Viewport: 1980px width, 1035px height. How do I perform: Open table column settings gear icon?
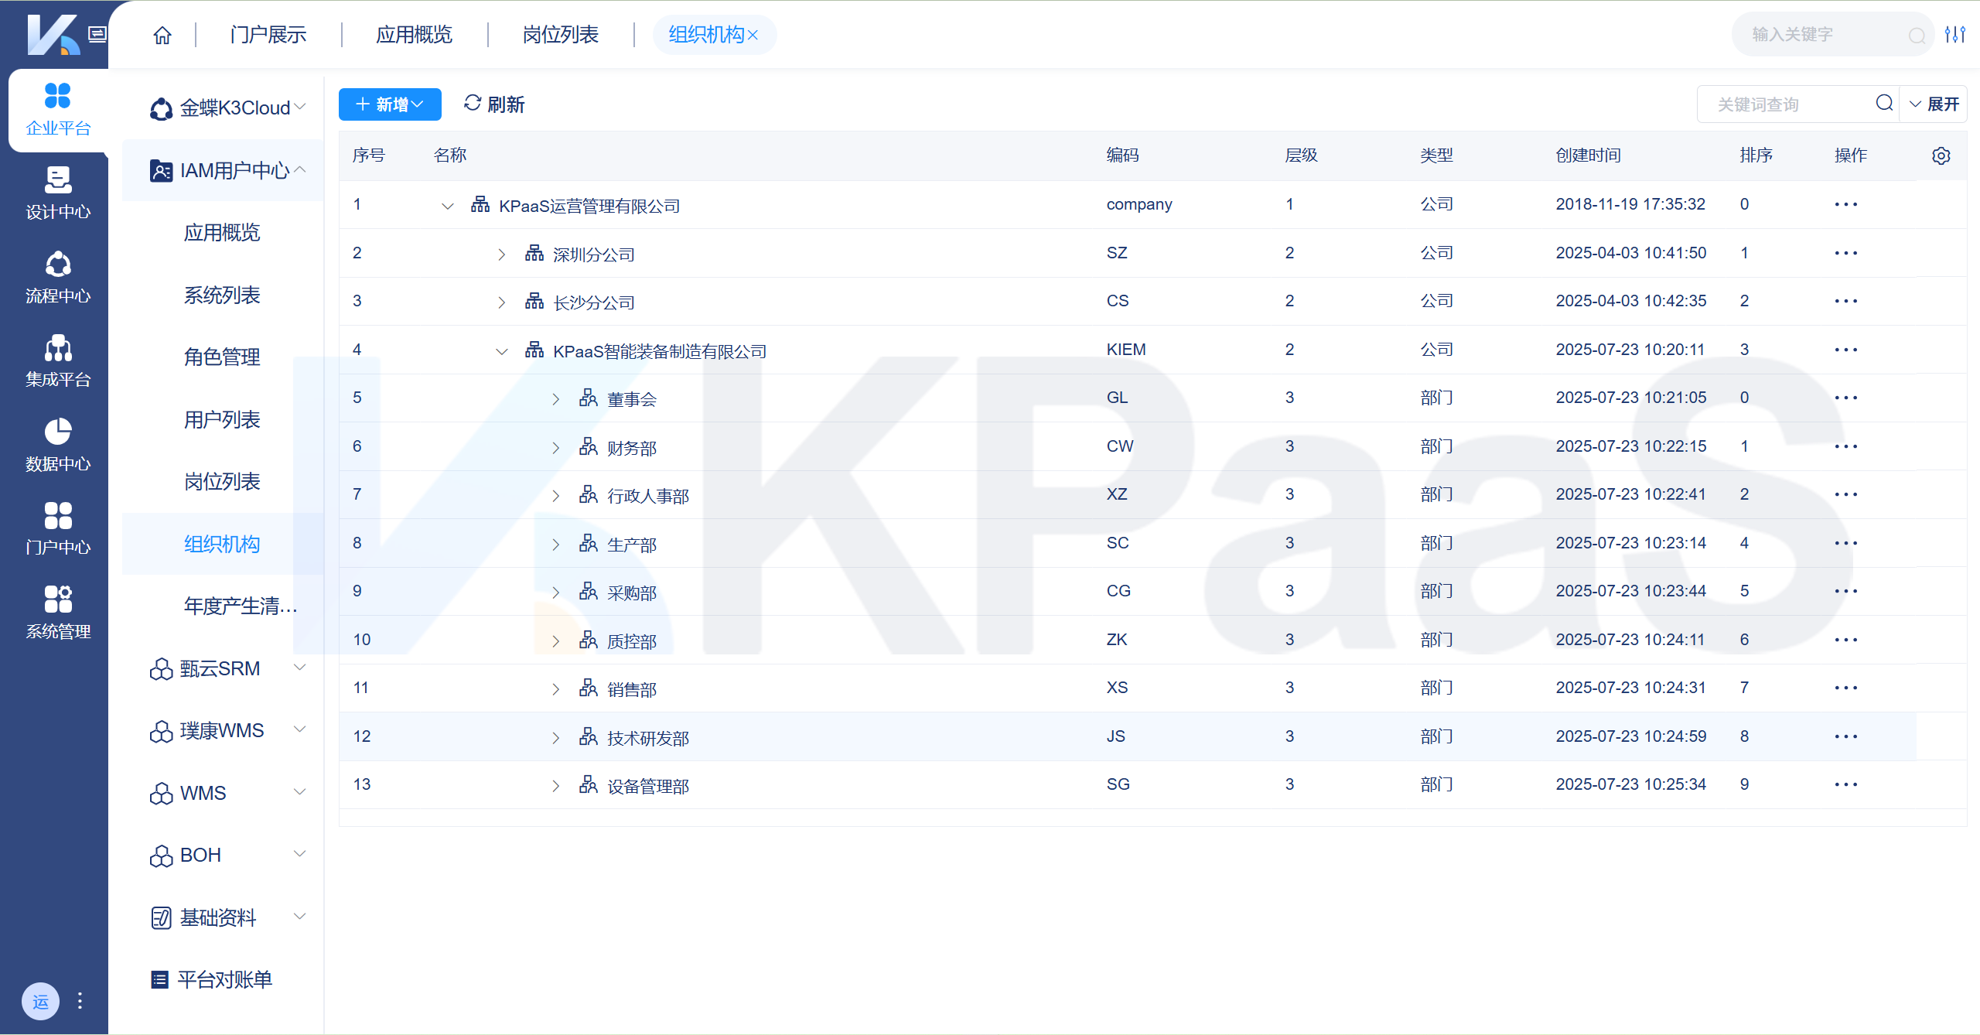pyautogui.click(x=1941, y=155)
